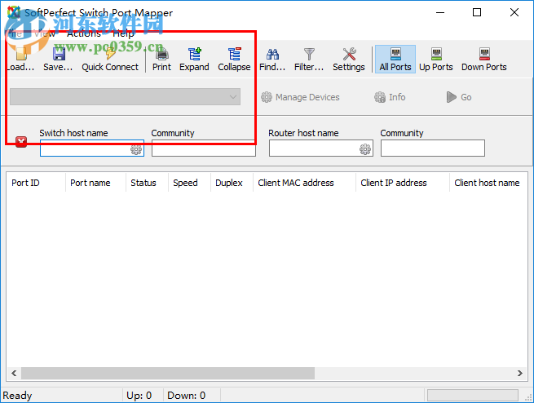Viewport: 534px width, 403px height.
Task: Click the gear icon in Switch host name field
Action: tap(136, 149)
